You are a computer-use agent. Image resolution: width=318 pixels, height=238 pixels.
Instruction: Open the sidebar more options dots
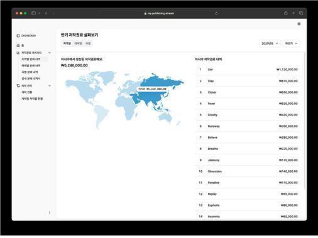tap(50, 213)
